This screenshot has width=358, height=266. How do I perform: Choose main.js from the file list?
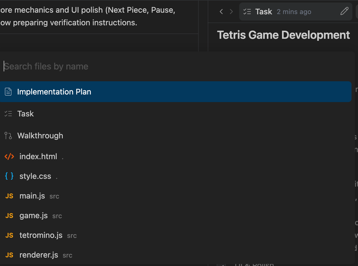tap(32, 196)
